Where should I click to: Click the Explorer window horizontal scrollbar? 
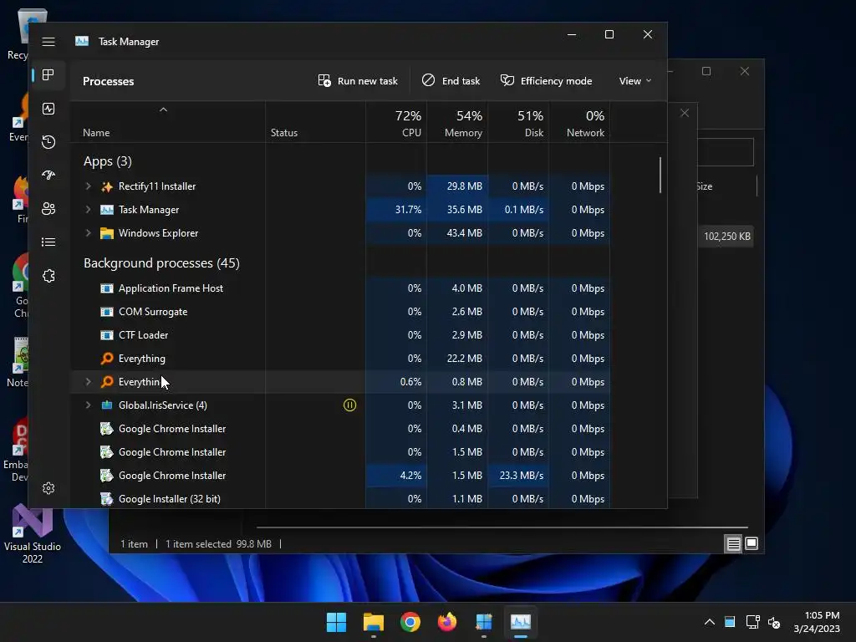click(502, 528)
